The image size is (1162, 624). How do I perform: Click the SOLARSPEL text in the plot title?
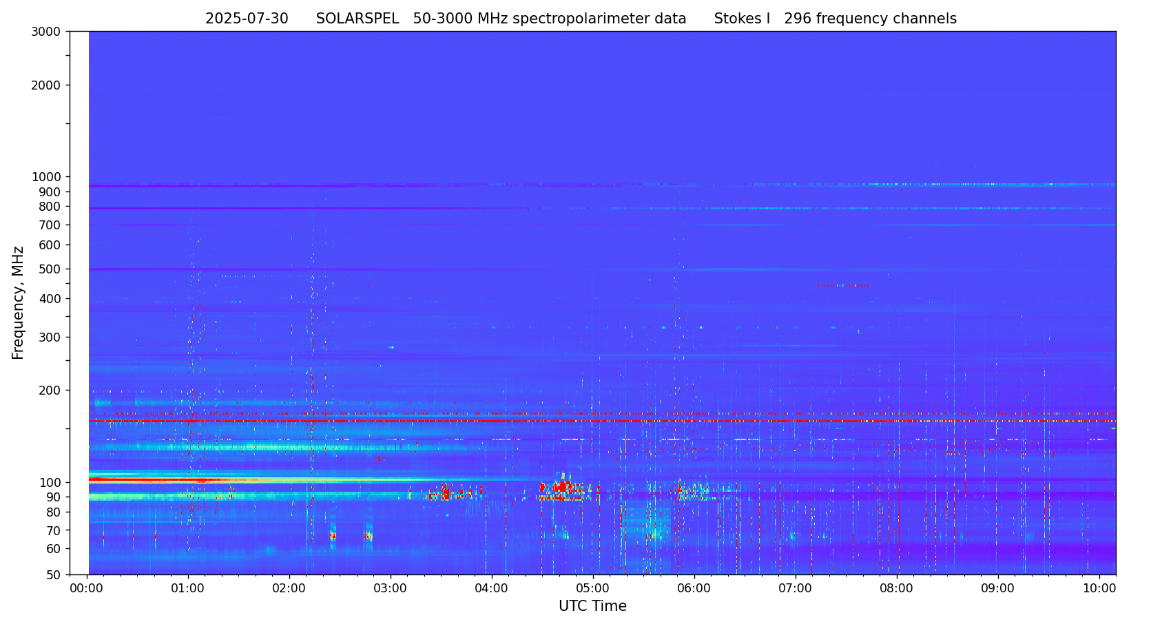tap(357, 19)
